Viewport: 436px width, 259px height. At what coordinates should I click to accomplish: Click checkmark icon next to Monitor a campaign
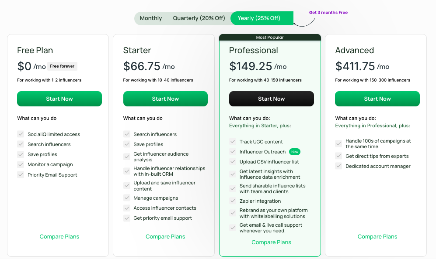tap(21, 164)
